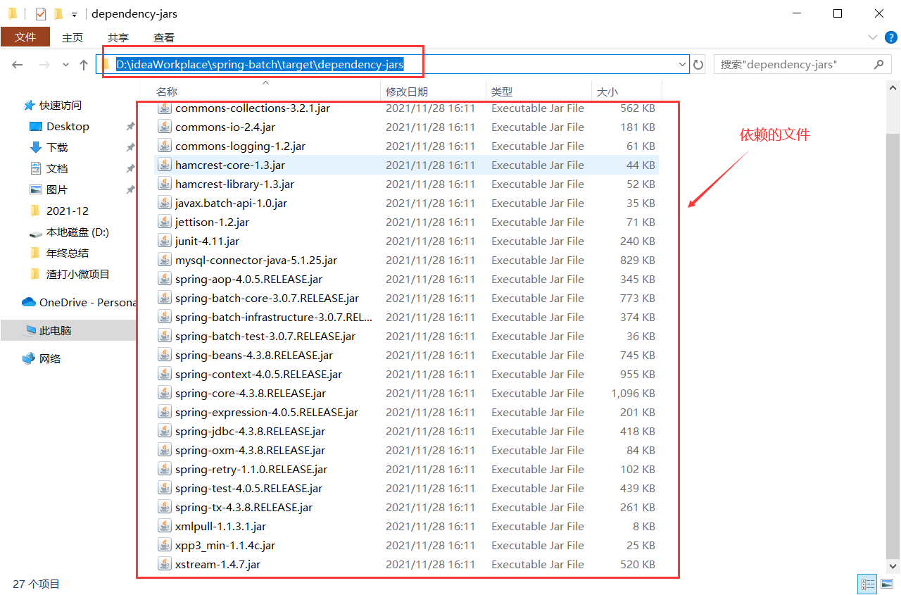
Task: Click the back navigation arrow
Action: pyautogui.click(x=17, y=64)
